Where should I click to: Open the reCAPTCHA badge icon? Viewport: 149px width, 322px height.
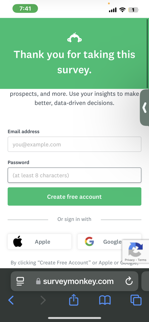tap(136, 249)
